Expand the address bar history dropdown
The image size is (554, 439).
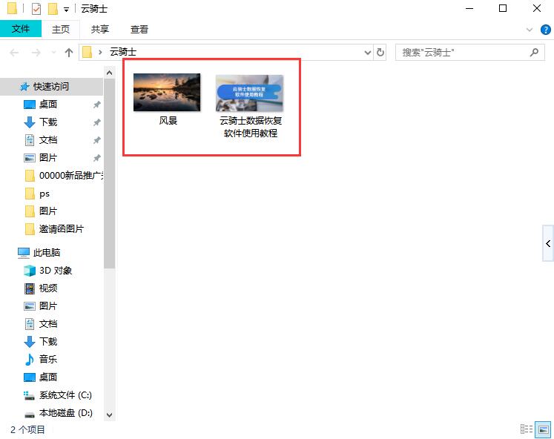pos(368,53)
